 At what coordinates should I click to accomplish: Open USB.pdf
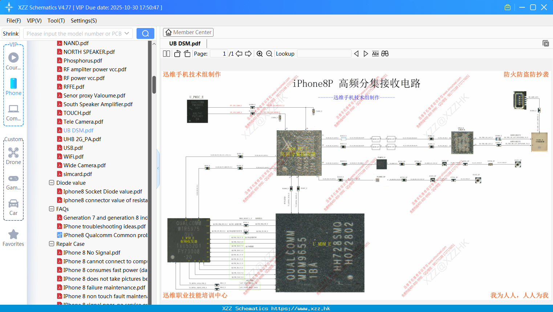73,148
